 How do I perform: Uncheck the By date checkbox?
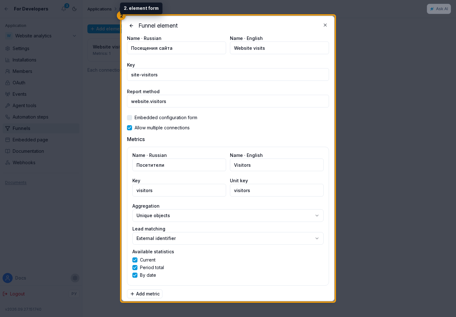pyautogui.click(x=135, y=275)
